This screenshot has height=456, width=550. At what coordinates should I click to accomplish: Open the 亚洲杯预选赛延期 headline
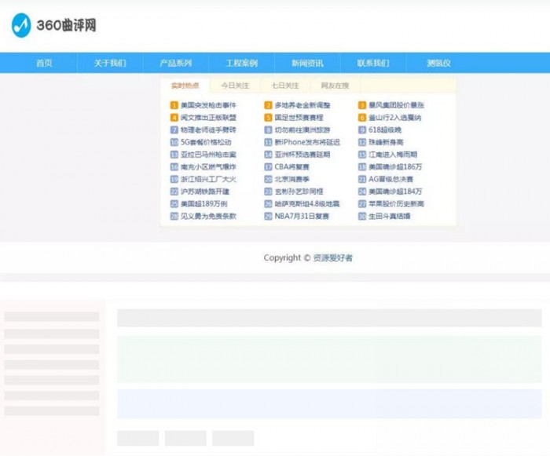(x=302, y=154)
